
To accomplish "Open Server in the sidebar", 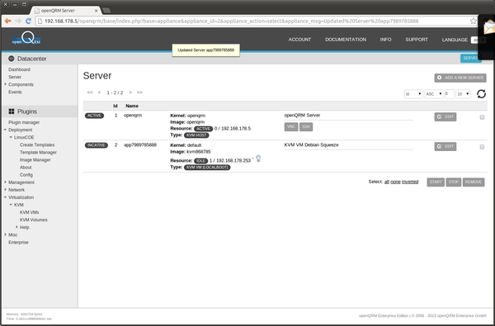I will pyautogui.click(x=15, y=77).
